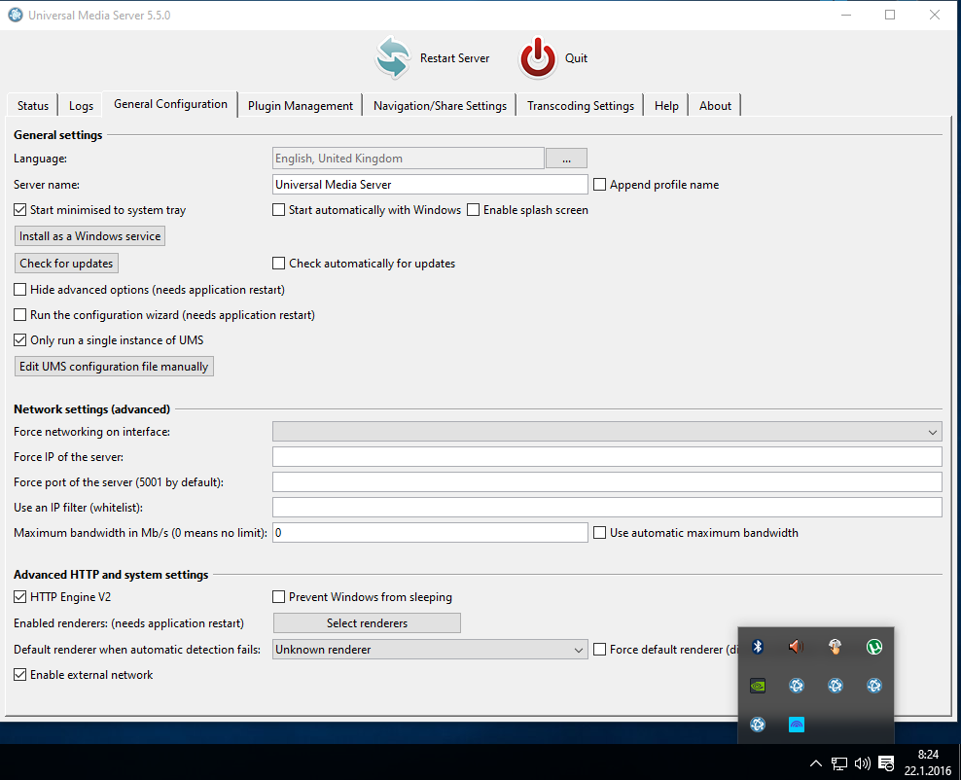Click the network icon in the taskbar
Viewport: 961px width, 780px height.
[839, 763]
